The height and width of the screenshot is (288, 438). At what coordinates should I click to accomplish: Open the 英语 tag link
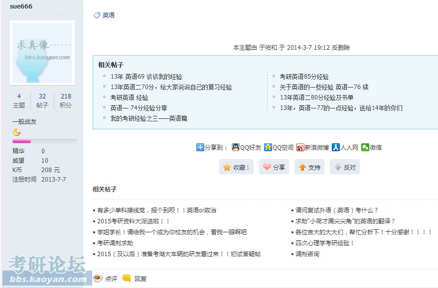[x=109, y=15]
